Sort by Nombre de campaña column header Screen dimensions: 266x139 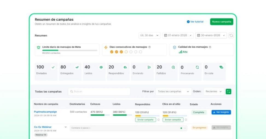pos(46,104)
